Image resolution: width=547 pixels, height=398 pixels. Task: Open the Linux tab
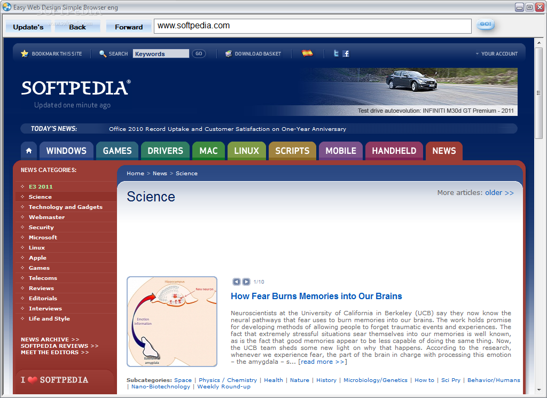click(247, 151)
